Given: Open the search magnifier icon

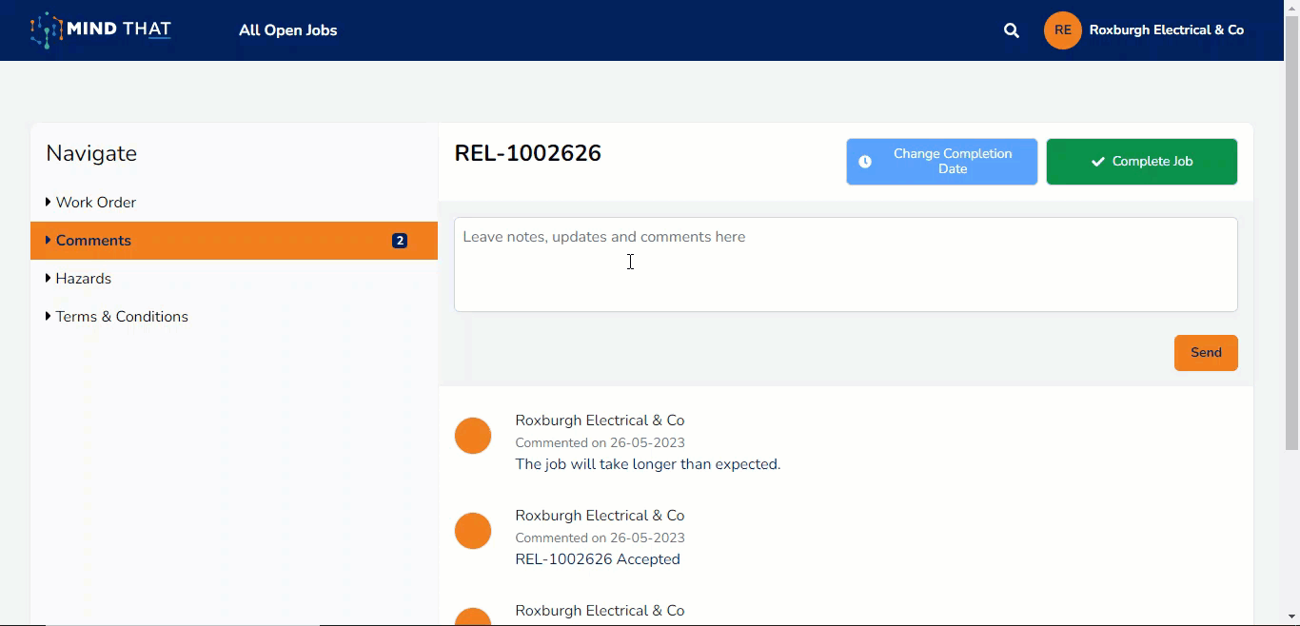Looking at the screenshot, I should 1012,30.
